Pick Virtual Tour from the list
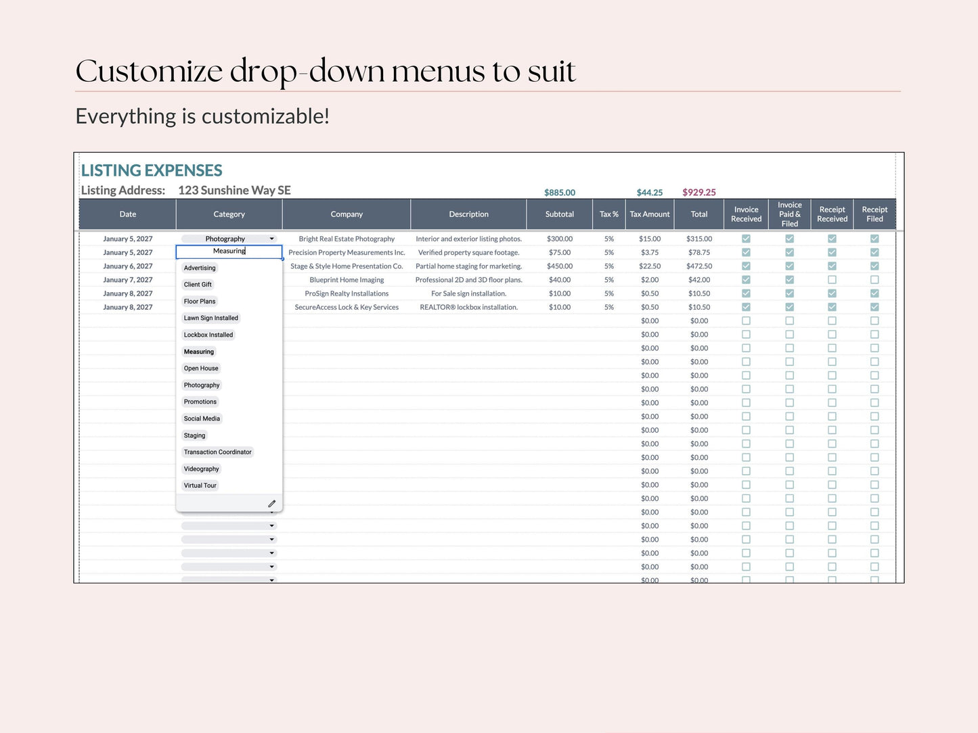The width and height of the screenshot is (978, 733). [x=200, y=486]
